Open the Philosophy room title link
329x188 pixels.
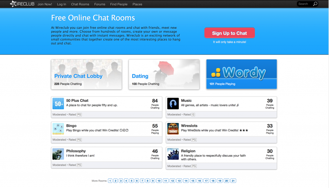(x=76, y=151)
